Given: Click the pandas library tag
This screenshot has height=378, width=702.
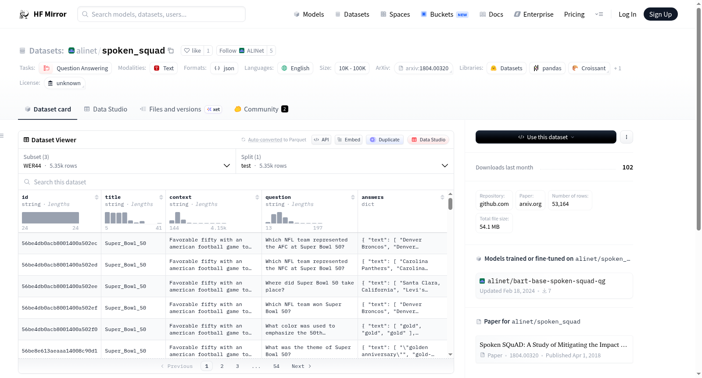Looking at the screenshot, I should click(547, 68).
